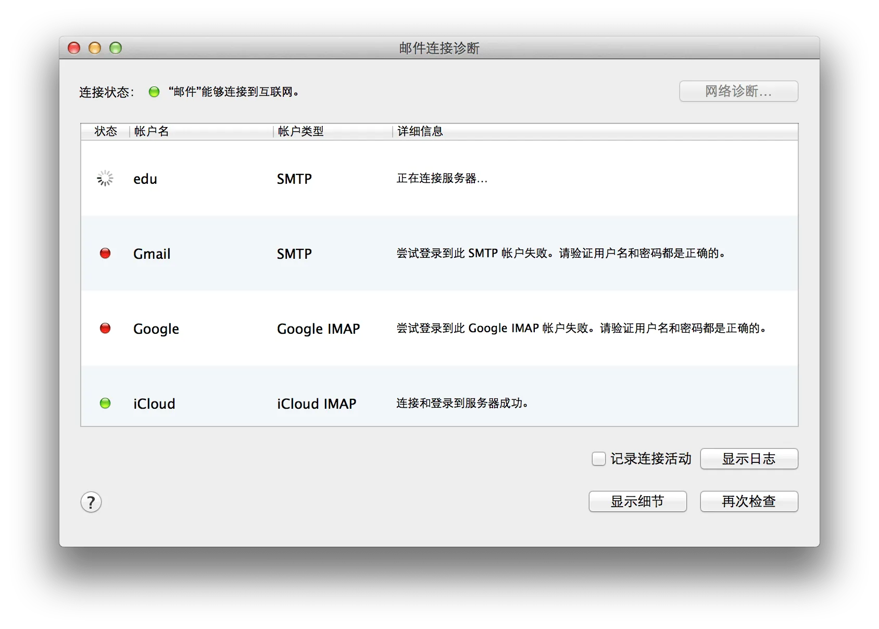Click the 显示细节 button

coord(637,501)
